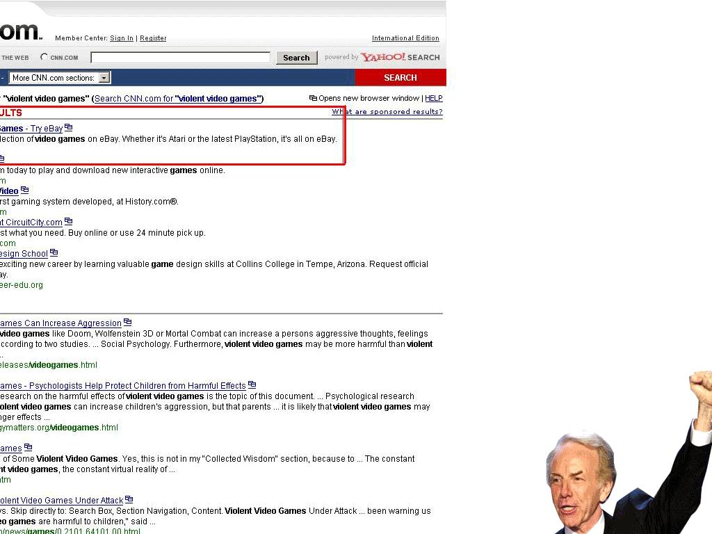
Task: Open "Violent Video Games Under Attack" result
Action: [62, 501]
